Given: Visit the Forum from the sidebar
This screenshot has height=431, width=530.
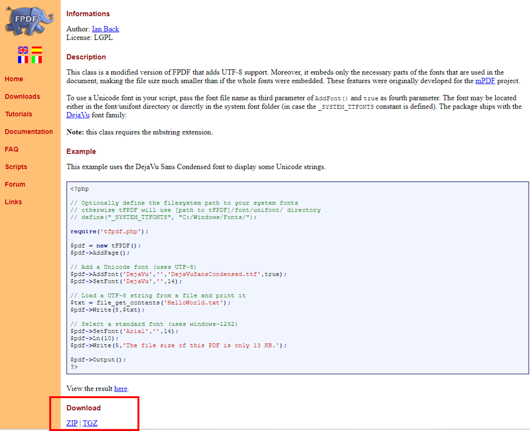Looking at the screenshot, I should pyautogui.click(x=15, y=184).
